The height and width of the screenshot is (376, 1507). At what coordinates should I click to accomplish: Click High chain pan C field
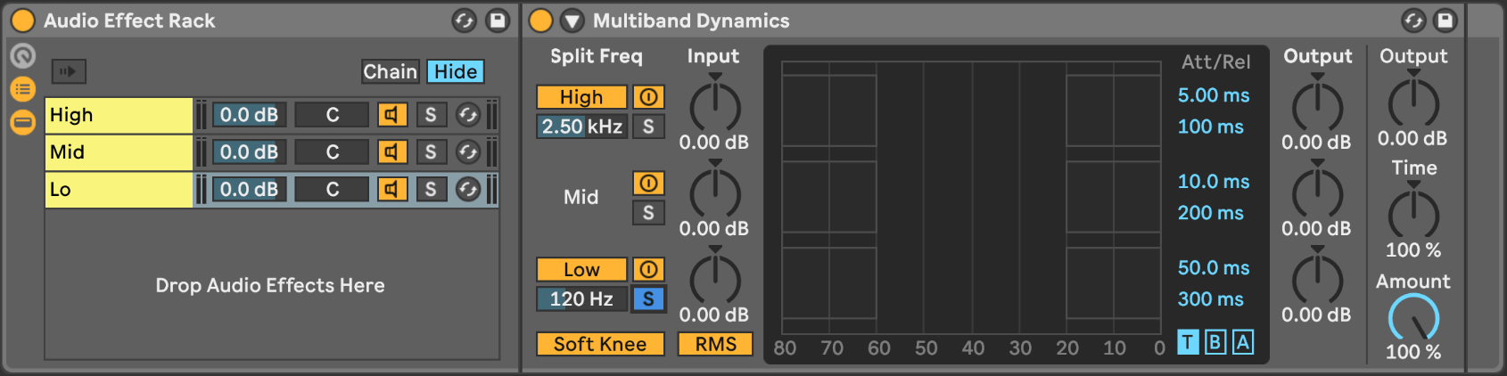coord(332,115)
